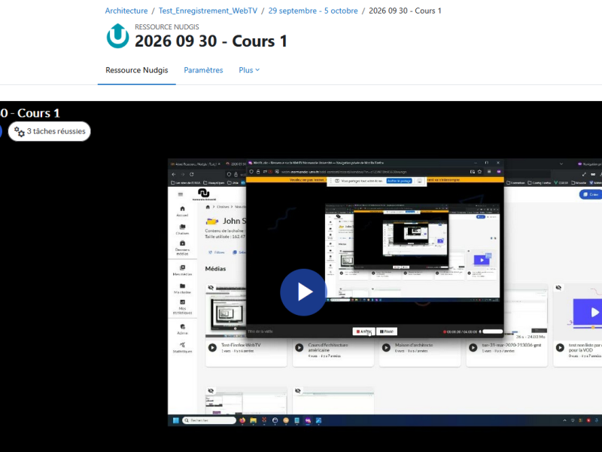Click the video poster thumbnail image

tap(385, 292)
